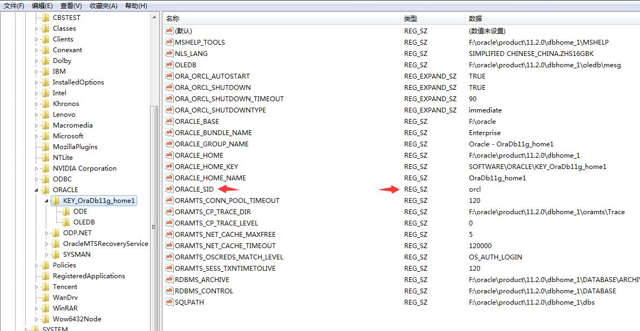Click the string icon beside MSHELP_TOOLS
Screen dimensions: 640x331
tap(169, 42)
